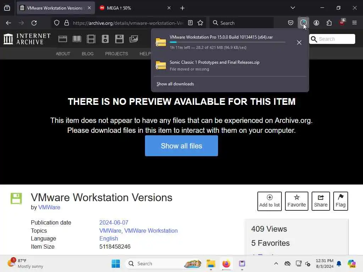This screenshot has height=272, width=363.
Task: Click the 409 Views text
Action: coord(269,229)
